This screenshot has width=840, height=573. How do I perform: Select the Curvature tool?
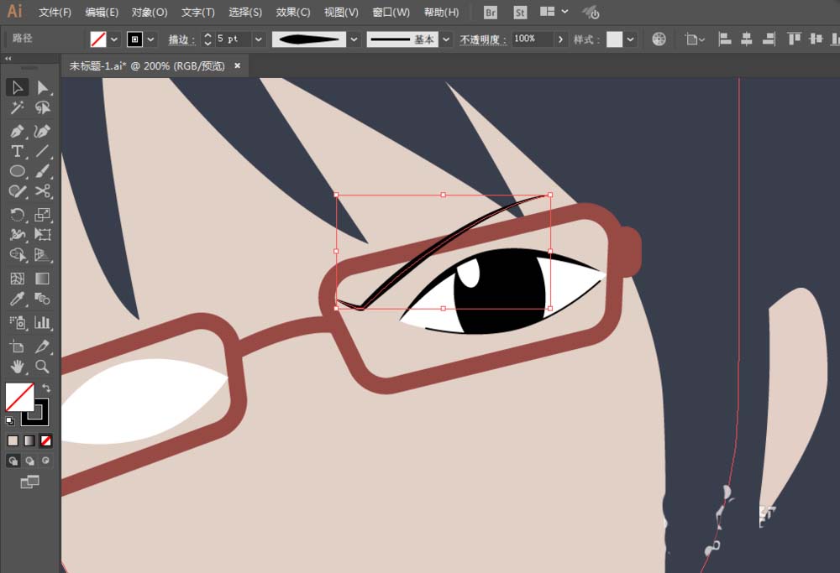pos(42,131)
